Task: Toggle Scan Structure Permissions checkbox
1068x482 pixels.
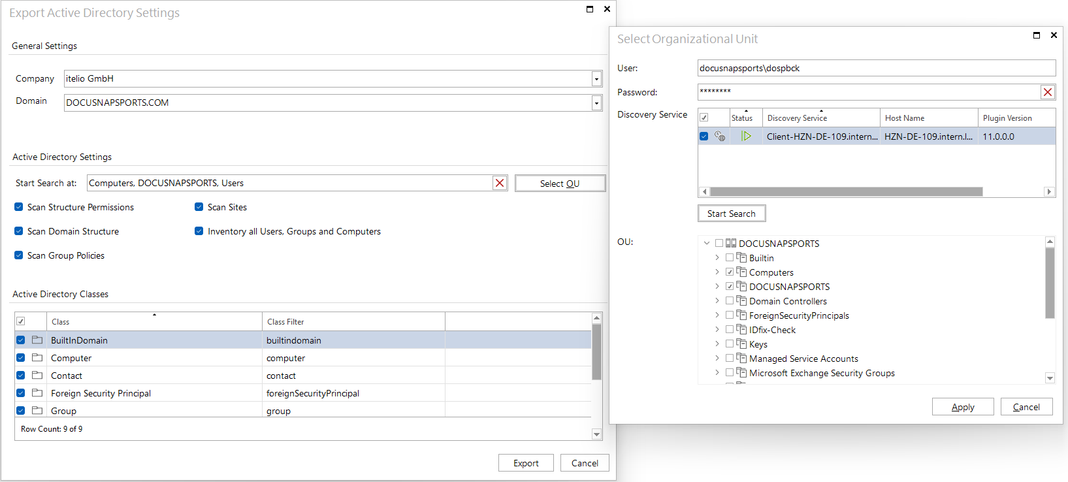Action: pyautogui.click(x=19, y=207)
